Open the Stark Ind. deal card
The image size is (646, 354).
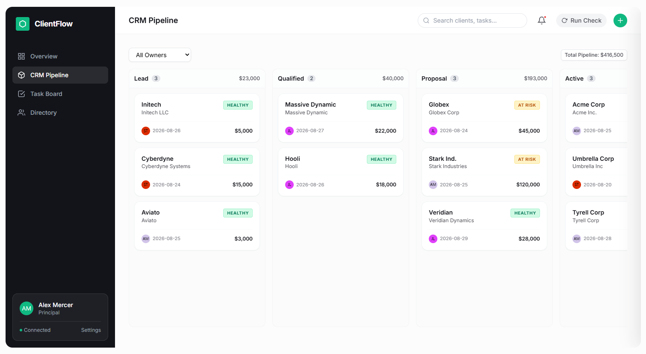coord(484,172)
